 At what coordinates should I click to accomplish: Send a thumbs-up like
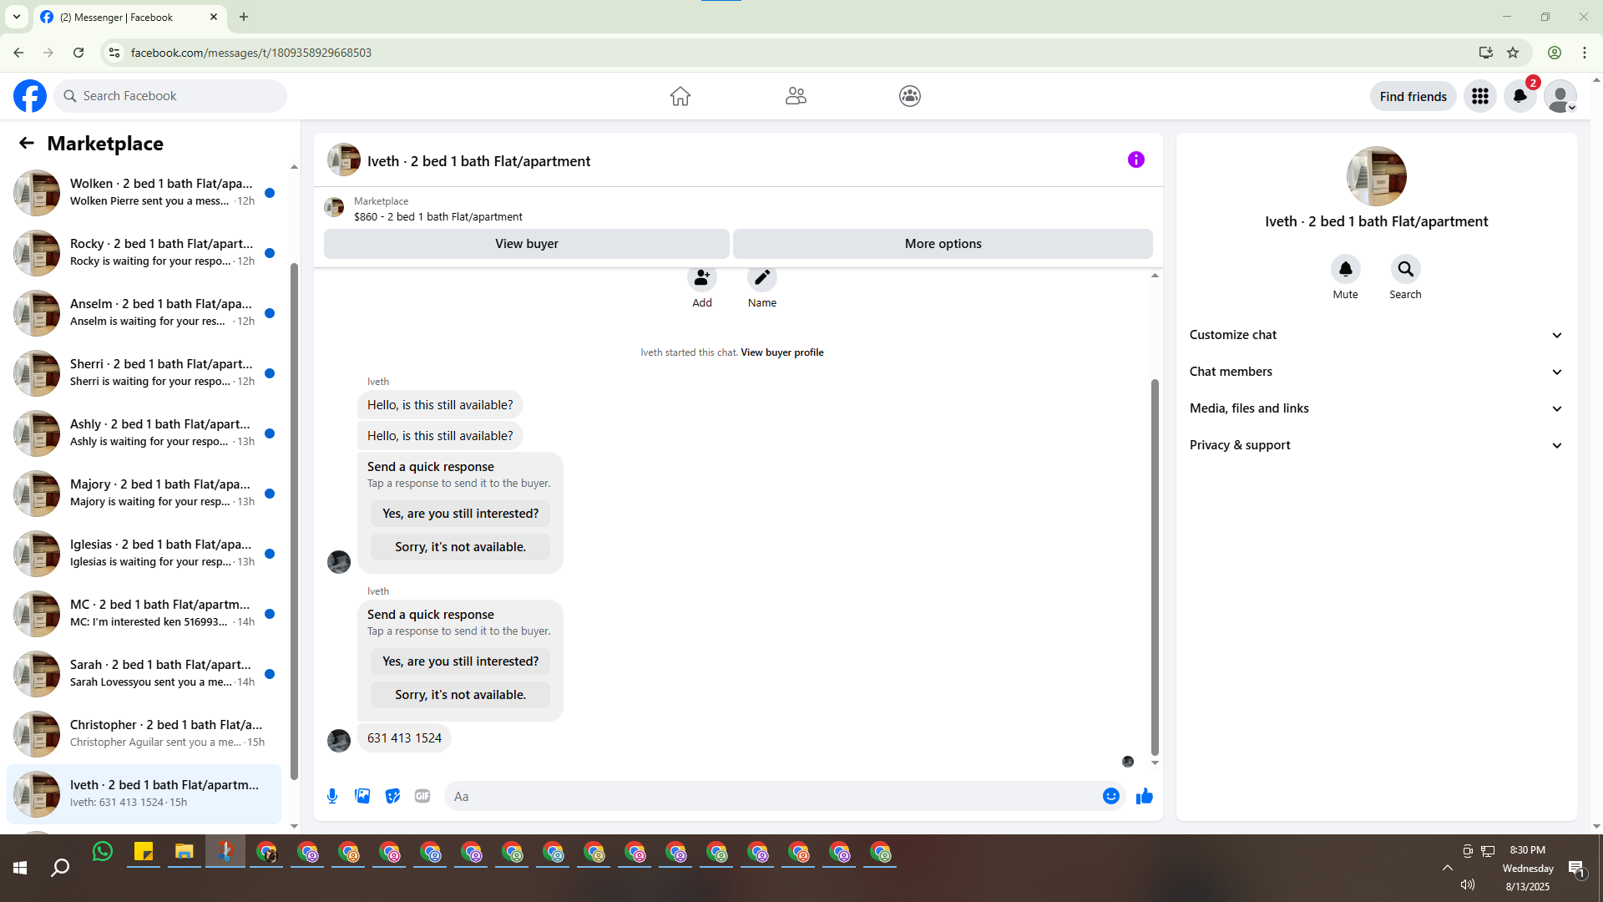tap(1144, 796)
